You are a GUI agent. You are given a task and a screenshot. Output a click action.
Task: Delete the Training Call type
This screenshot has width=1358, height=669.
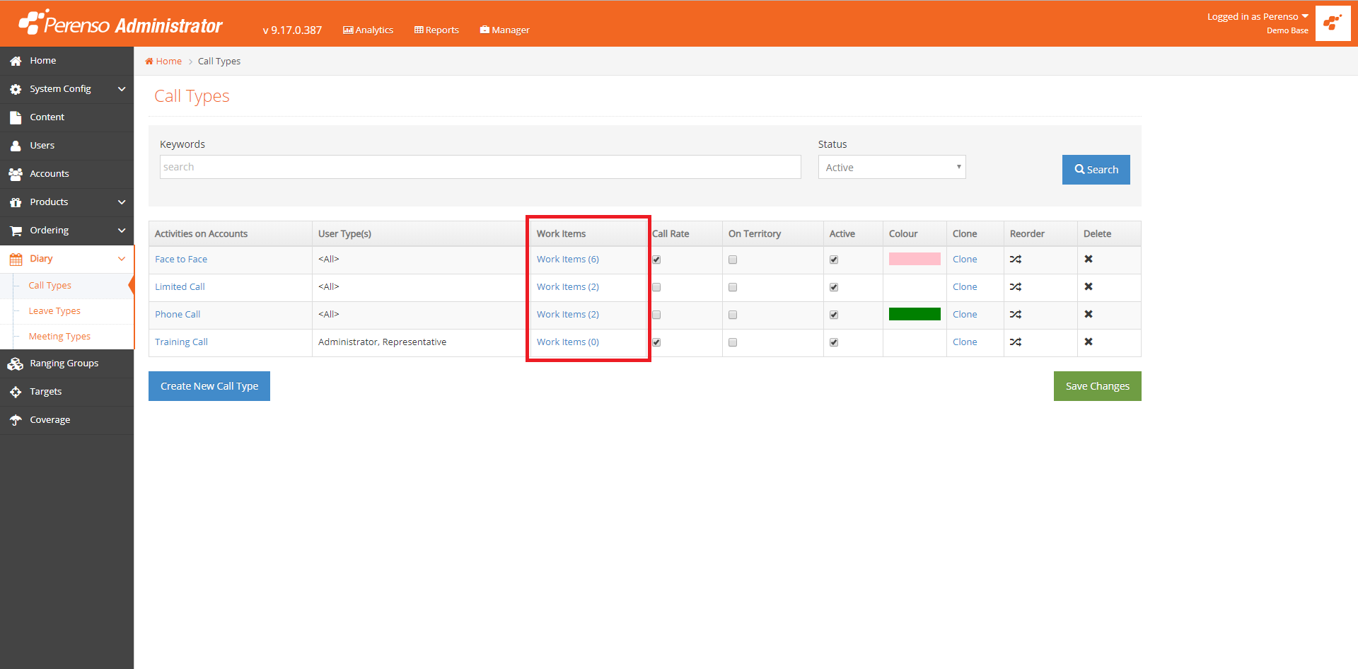1089,342
